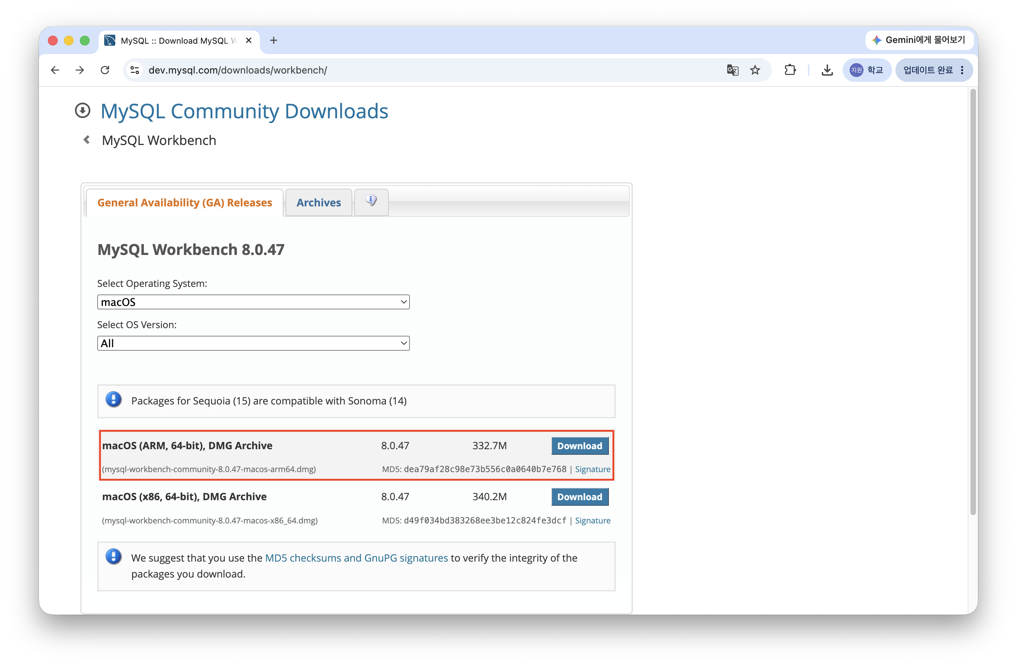Screen dimensions: 1017x666
Task: Download the macOS ARM 64-bit DMG Archive
Action: click(x=580, y=446)
